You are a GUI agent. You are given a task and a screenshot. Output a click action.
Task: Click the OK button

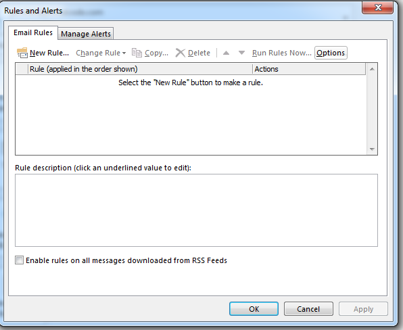[x=254, y=308]
